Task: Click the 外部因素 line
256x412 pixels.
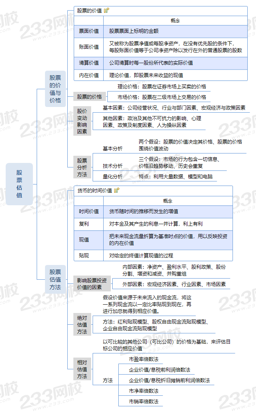Action: [174, 284]
